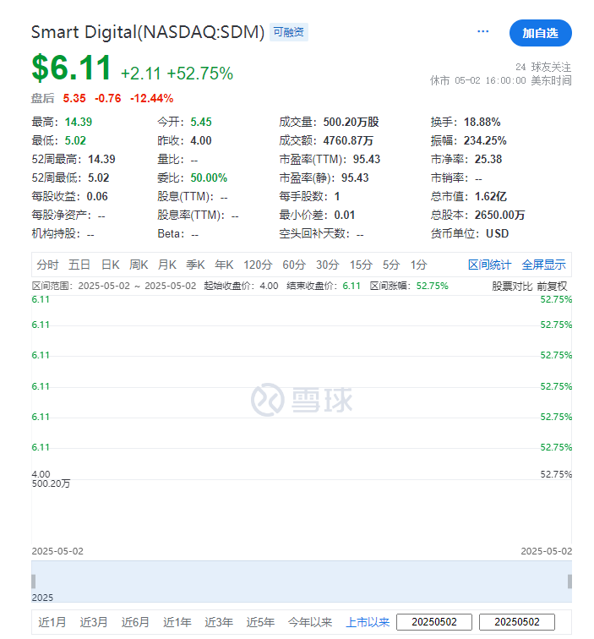The height and width of the screenshot is (639, 594).
Task: Select the 日K daily candlestick tab
Action: point(111,265)
